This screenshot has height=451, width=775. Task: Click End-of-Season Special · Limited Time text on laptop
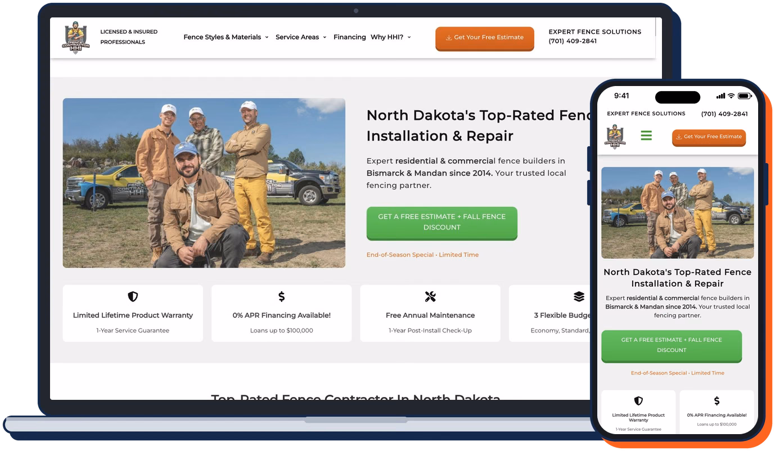[x=422, y=255]
